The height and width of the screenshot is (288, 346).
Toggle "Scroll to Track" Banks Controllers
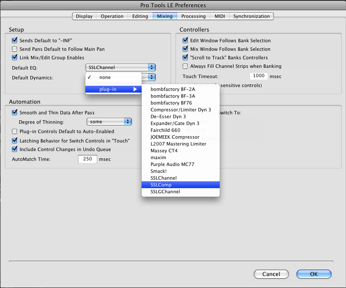pyautogui.click(x=185, y=57)
